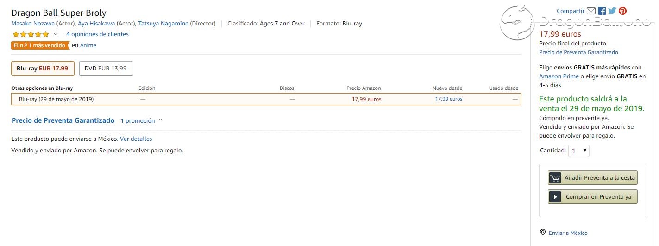Viewport: 659px width, 246px height.
Task: Click El n.º 1 más vendido badge
Action: (40, 45)
